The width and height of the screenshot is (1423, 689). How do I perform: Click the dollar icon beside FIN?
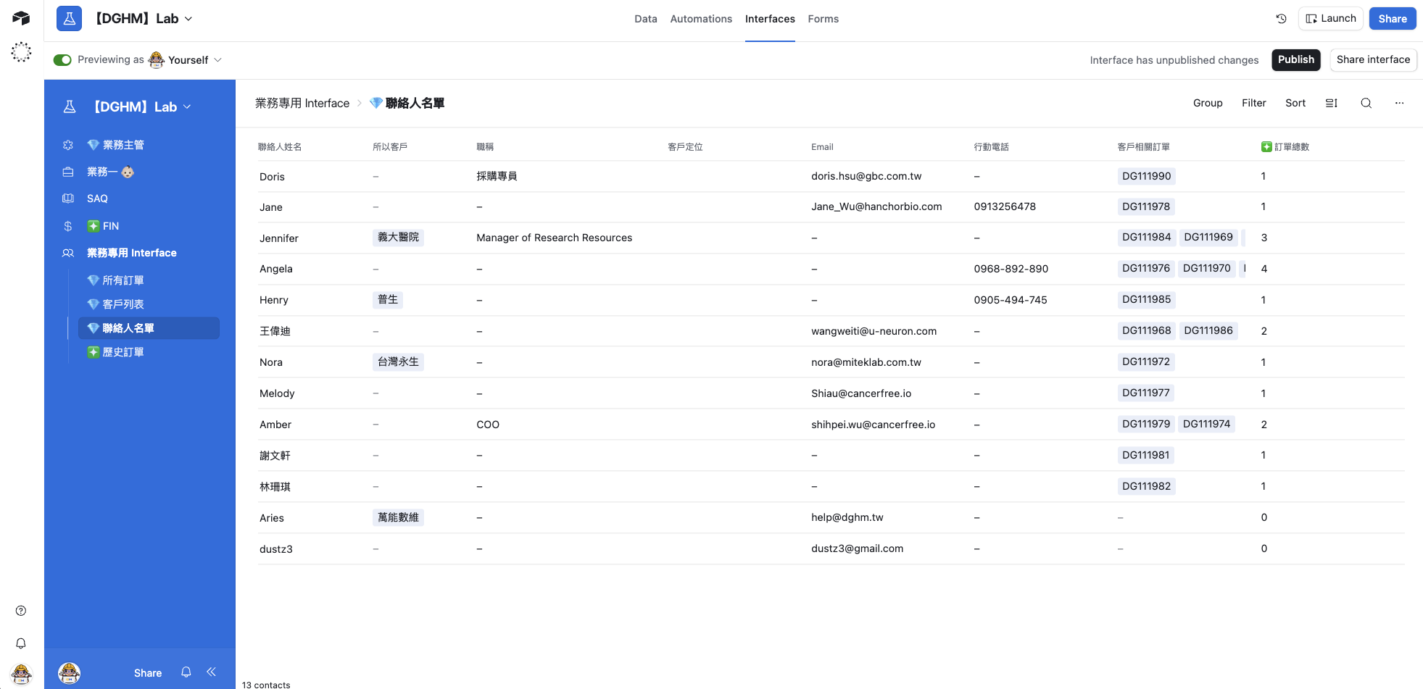click(67, 225)
